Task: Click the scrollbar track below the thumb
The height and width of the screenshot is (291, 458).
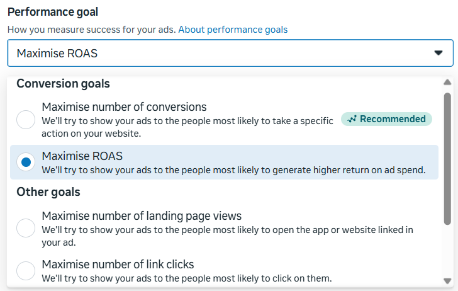Action: point(447,252)
